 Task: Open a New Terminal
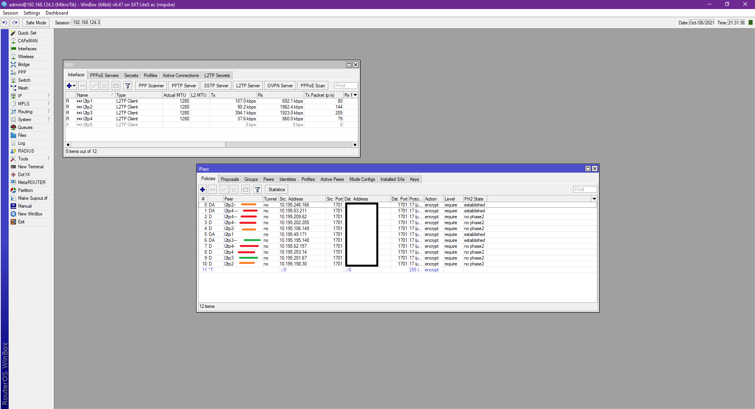click(31, 167)
